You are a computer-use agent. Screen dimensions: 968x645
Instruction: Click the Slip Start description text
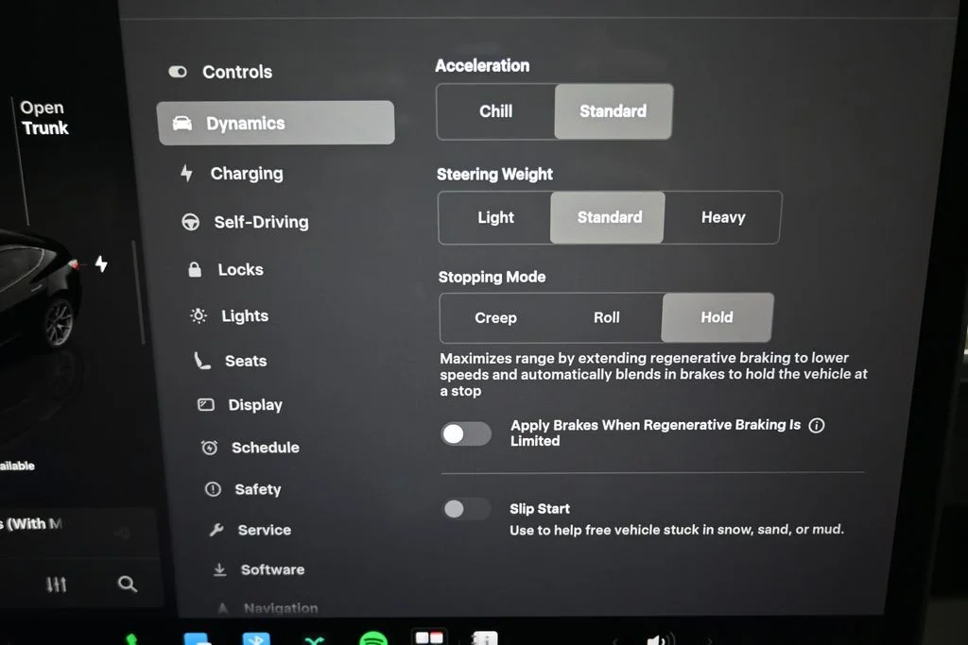[677, 530]
